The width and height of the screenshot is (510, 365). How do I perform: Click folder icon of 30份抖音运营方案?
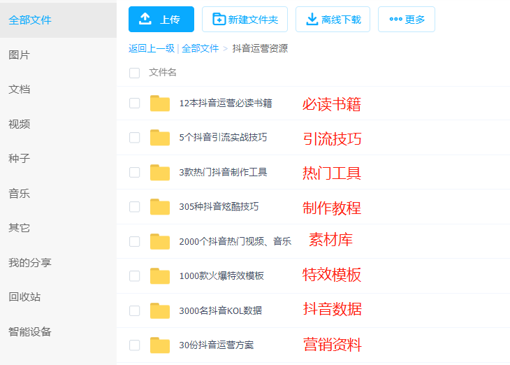(160, 345)
